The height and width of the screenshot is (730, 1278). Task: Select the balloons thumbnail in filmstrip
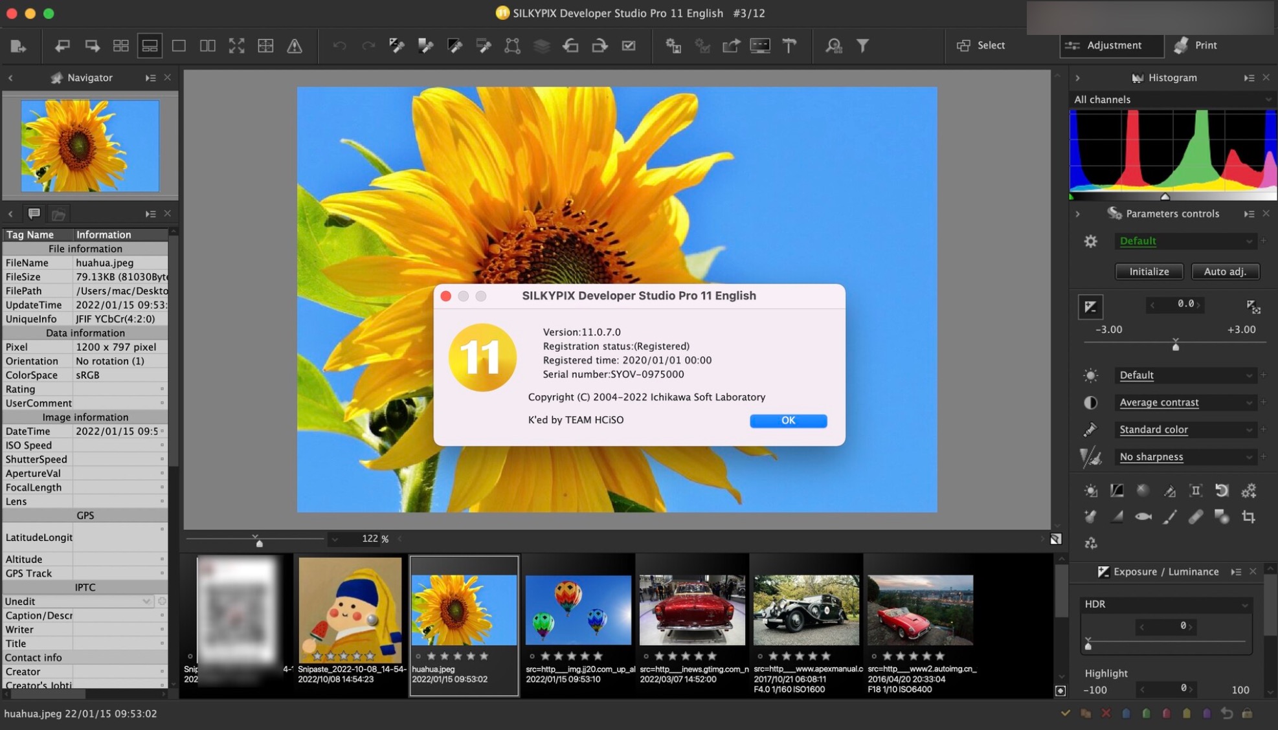tap(578, 610)
